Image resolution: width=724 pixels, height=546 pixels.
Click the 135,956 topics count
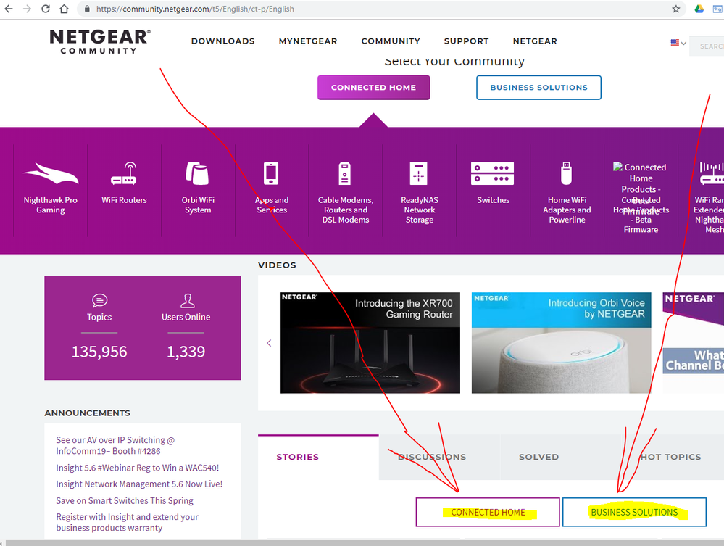[x=99, y=352]
